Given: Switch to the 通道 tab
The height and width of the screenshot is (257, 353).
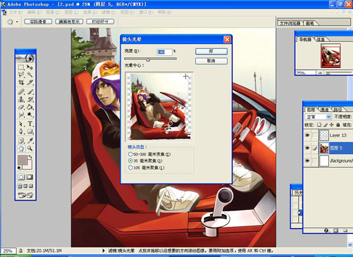Looking at the screenshot, I should tap(324, 109).
